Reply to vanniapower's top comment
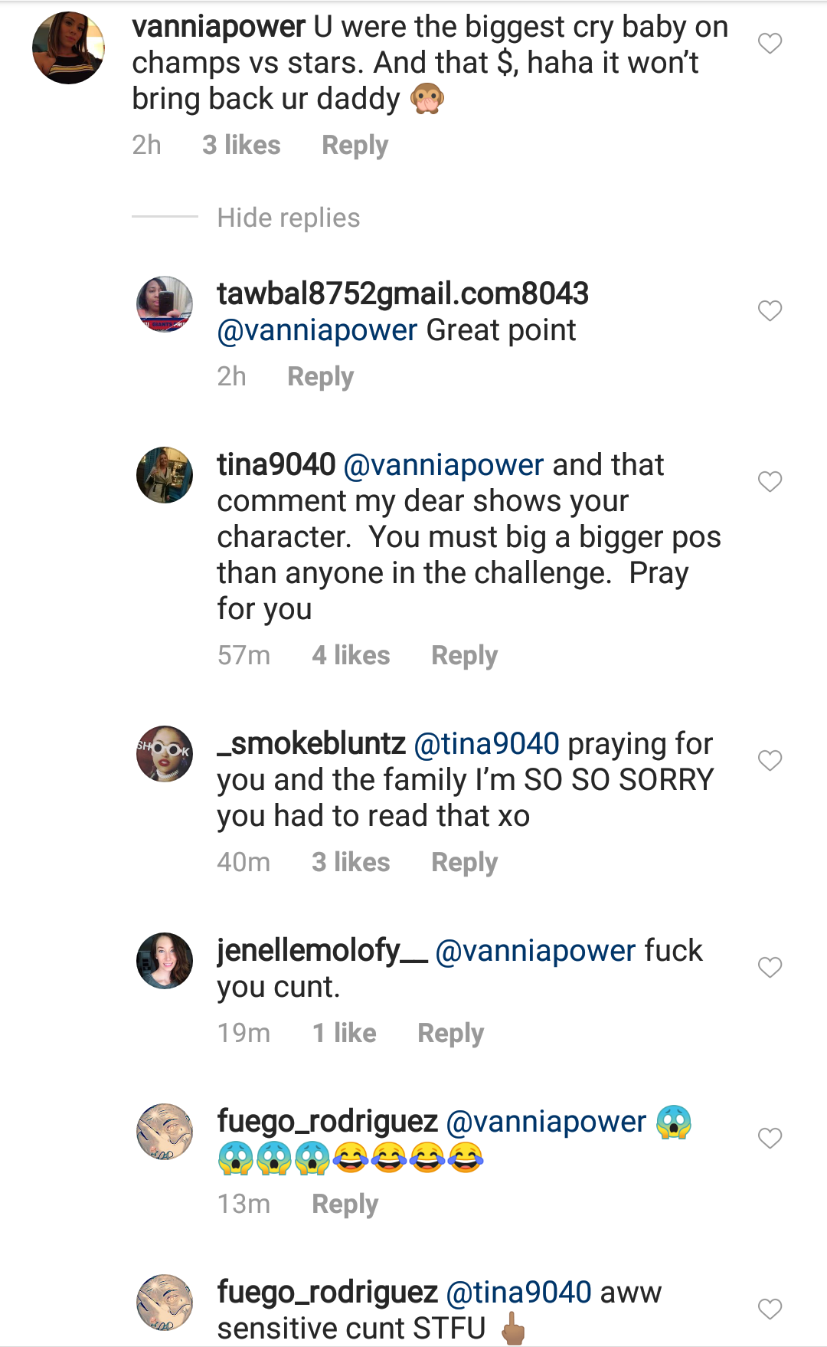The width and height of the screenshot is (827, 1347). click(x=355, y=145)
